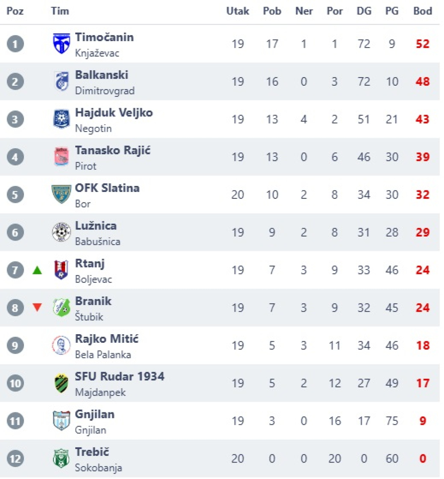This screenshot has width=444, height=479.
Task: Click the Hajduk Veljko club crest
Action: 61,119
